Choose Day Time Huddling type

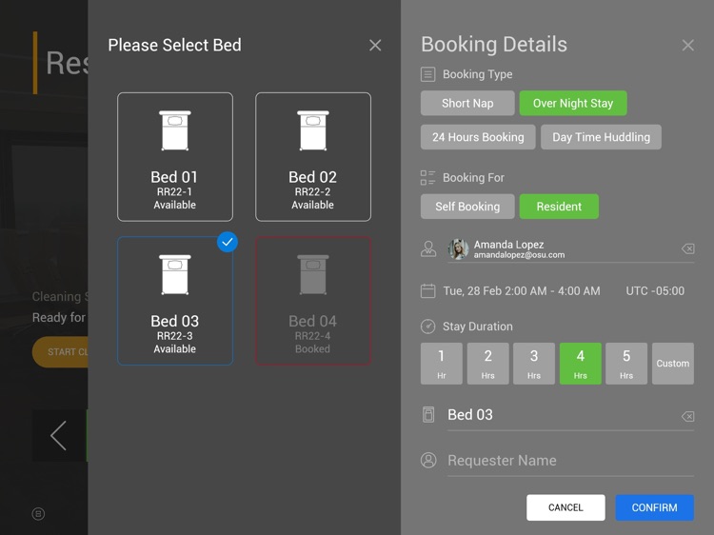[601, 137]
